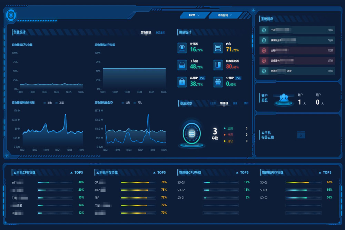Open the 所有区域 region dropdown
The height and width of the screenshot is (230, 345).
[x=225, y=15]
